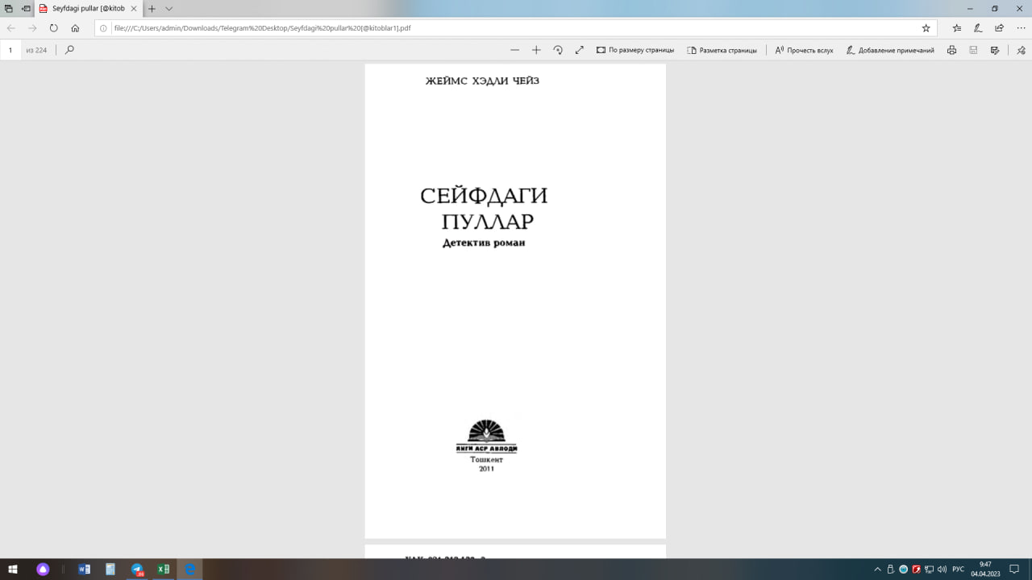This screenshot has width=1032, height=580.
Task: Activate 'Добавление примечаний' annotation tool
Action: point(890,50)
